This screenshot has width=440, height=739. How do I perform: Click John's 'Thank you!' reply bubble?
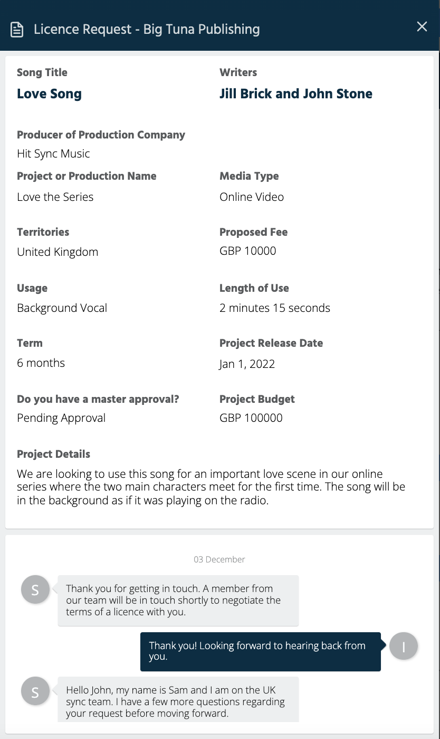pos(260,651)
